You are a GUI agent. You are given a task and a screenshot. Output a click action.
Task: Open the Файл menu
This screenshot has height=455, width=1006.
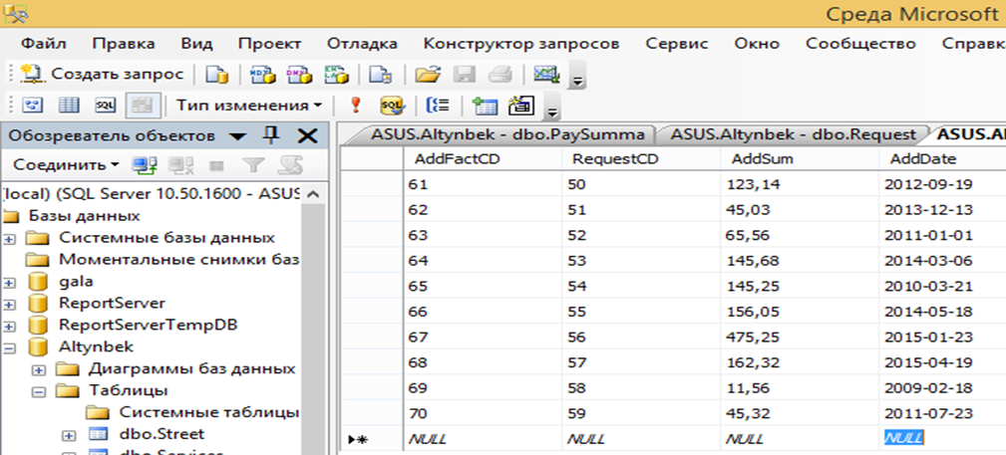(44, 44)
